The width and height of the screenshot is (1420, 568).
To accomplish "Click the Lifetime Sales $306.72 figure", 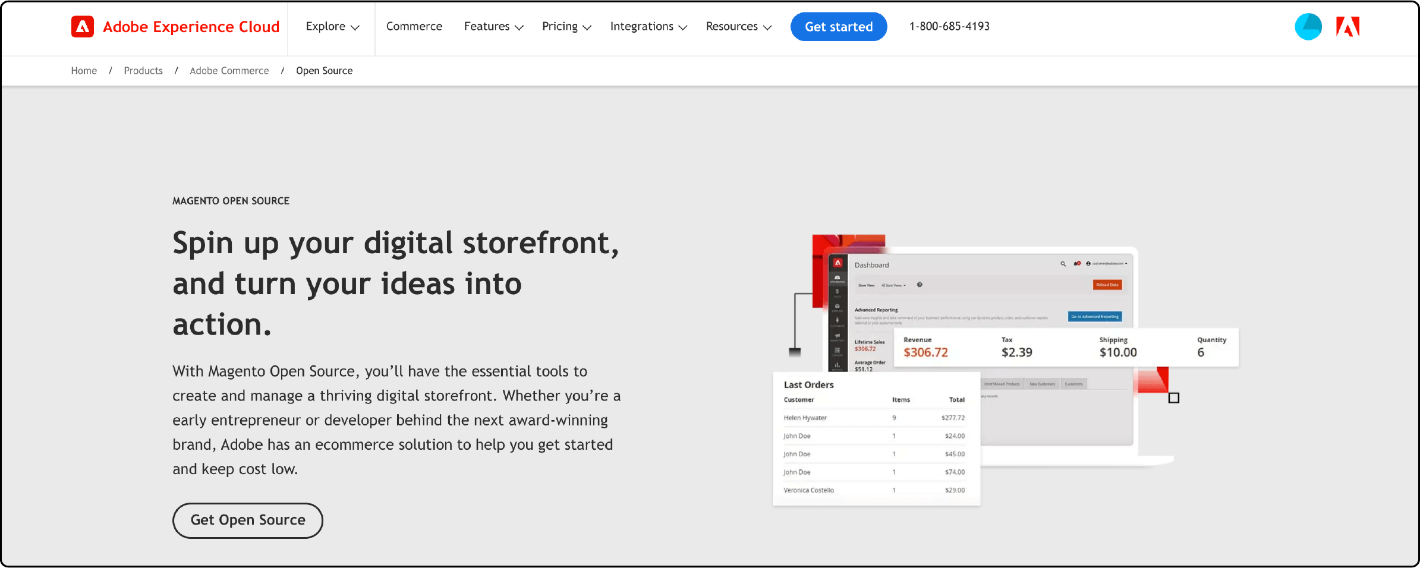I will [x=865, y=349].
